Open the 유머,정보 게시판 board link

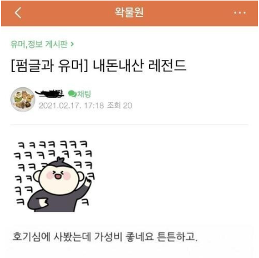point(39,44)
